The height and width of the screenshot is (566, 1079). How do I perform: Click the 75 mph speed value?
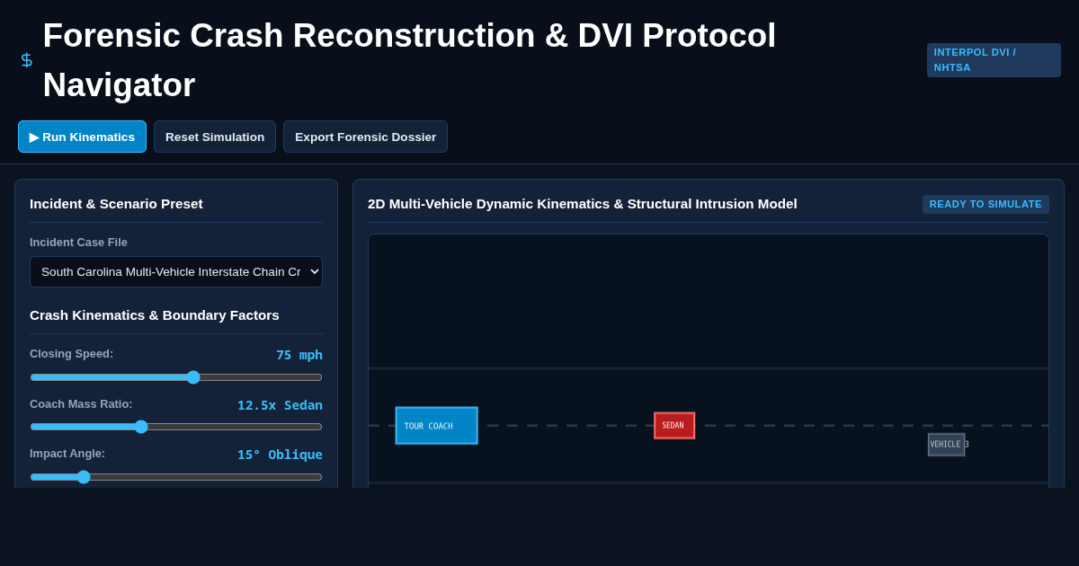point(299,355)
